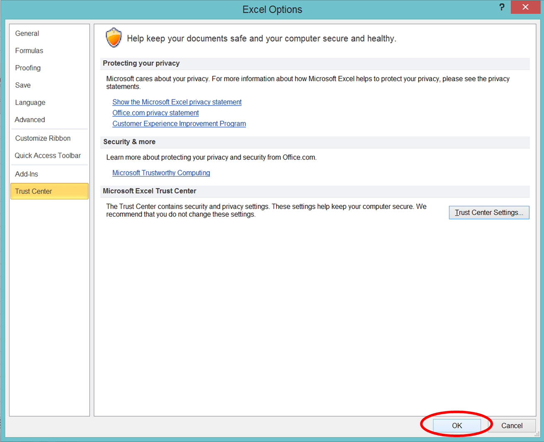Select the highlighted Trust Center category
This screenshot has height=442, width=544.
(x=49, y=191)
